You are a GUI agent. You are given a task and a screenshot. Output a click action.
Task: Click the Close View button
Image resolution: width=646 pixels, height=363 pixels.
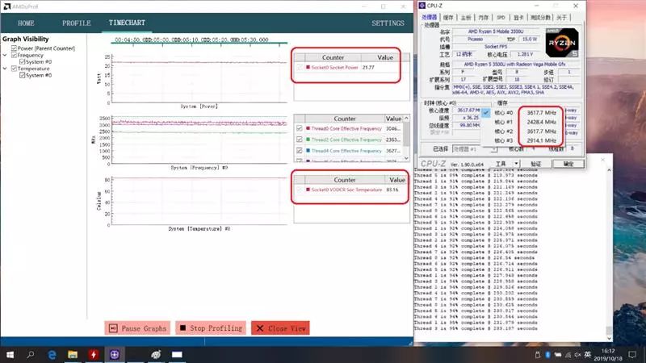pos(280,328)
